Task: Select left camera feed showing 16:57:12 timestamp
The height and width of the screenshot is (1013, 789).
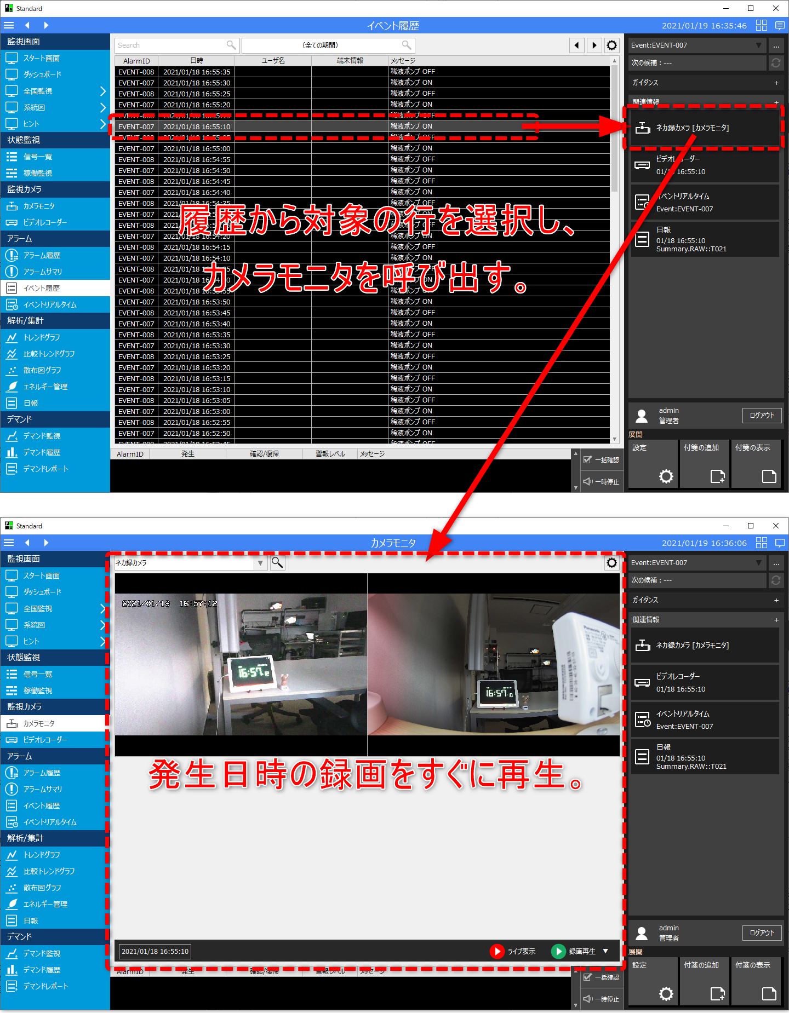Action: pyautogui.click(x=241, y=664)
